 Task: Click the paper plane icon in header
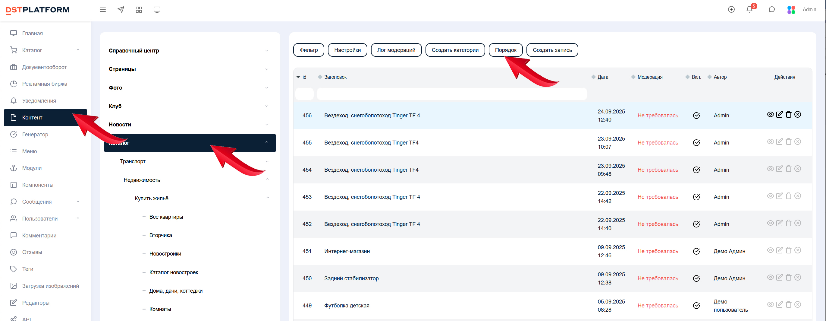coord(121,10)
